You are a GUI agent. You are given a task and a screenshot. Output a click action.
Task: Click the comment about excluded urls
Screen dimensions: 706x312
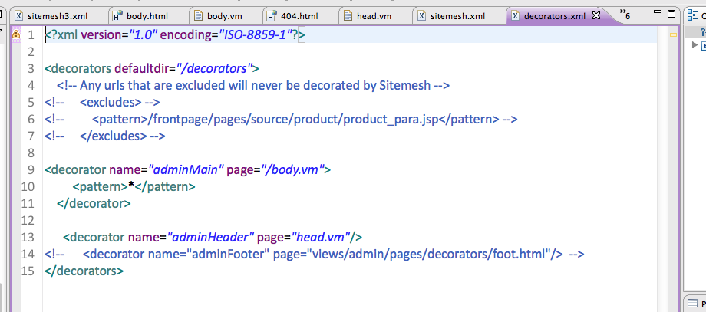[253, 85]
